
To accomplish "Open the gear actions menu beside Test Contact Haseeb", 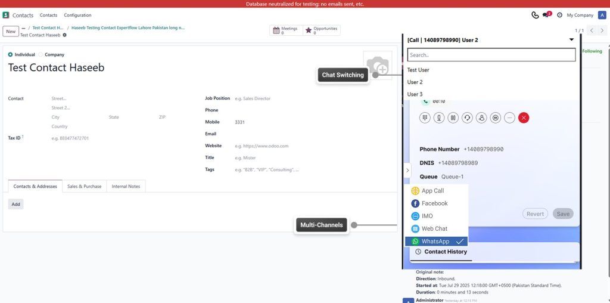I will [64, 35].
